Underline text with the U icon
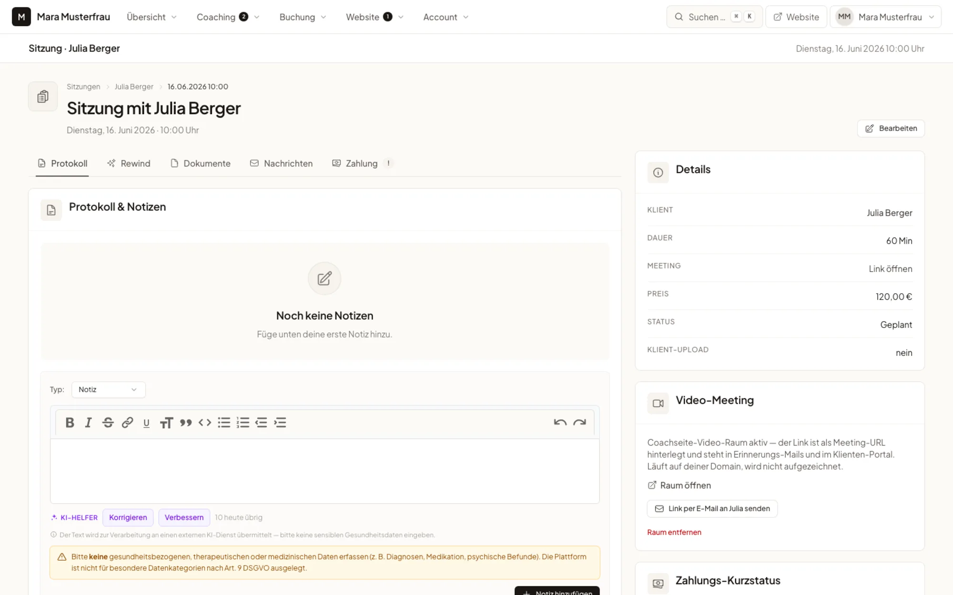 [146, 423]
